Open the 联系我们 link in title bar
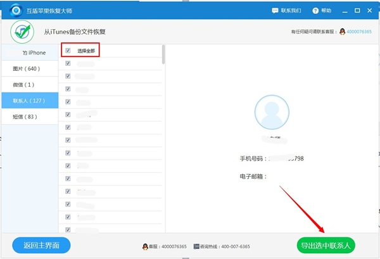Viewport: 380px width, 259px height. (291, 11)
